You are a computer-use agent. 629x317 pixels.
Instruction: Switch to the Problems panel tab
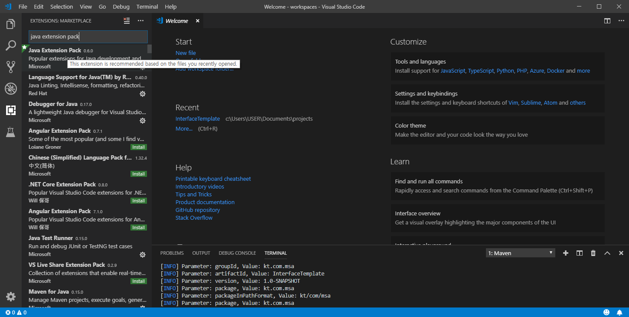(172, 253)
